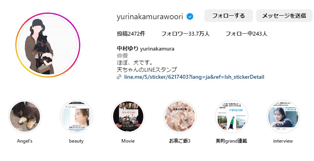Click the Movie highlight label text
Viewport: 314px width, 161px height.
128,141
